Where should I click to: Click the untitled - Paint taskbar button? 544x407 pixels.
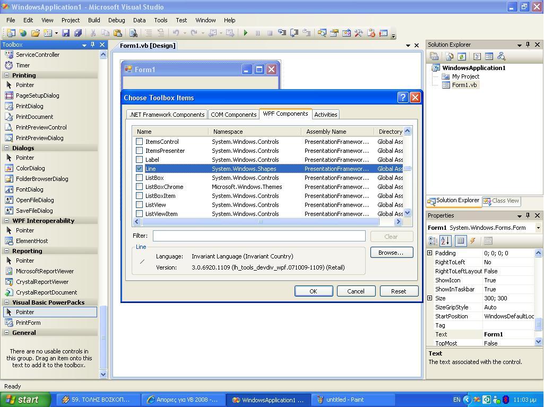[353, 400]
